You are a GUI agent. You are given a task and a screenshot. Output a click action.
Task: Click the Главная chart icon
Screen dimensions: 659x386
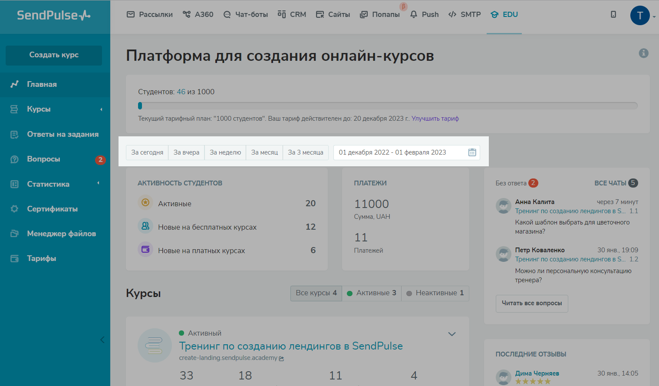tap(14, 84)
